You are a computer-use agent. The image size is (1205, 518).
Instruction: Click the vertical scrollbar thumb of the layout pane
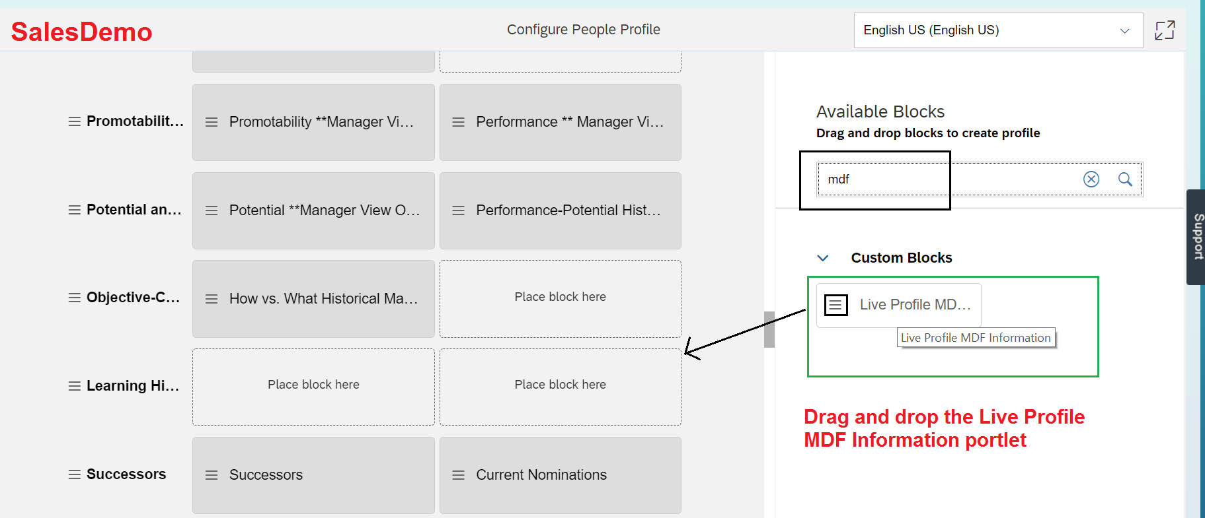tap(769, 329)
